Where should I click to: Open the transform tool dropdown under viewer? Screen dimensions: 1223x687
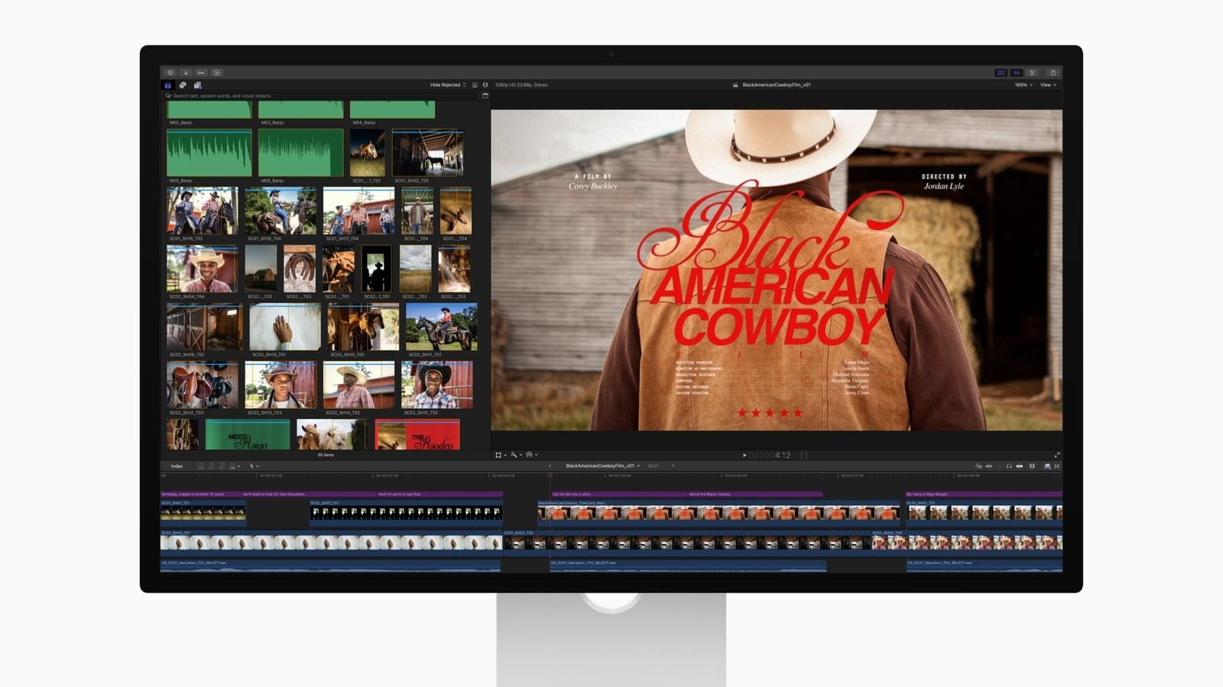pyautogui.click(x=501, y=455)
